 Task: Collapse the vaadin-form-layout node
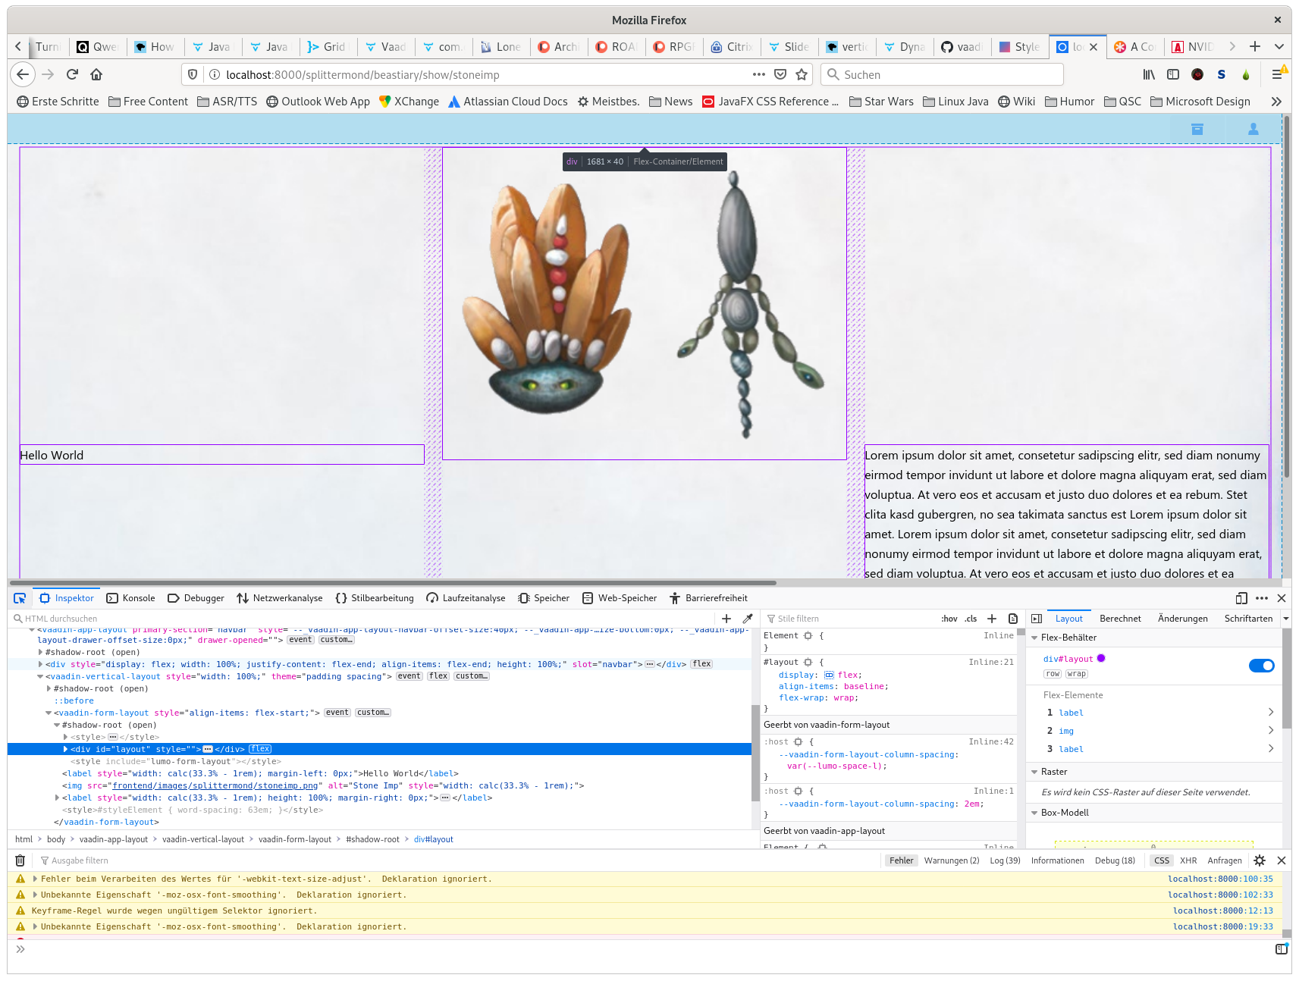click(x=49, y=713)
